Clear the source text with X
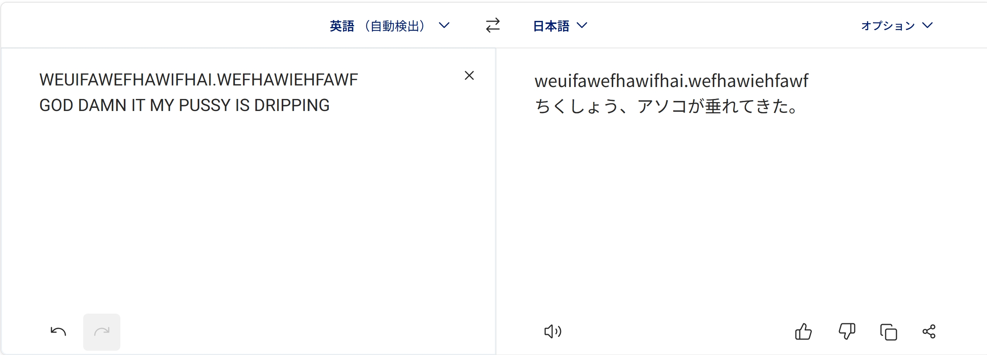Screen dimensions: 987x355 point(469,75)
